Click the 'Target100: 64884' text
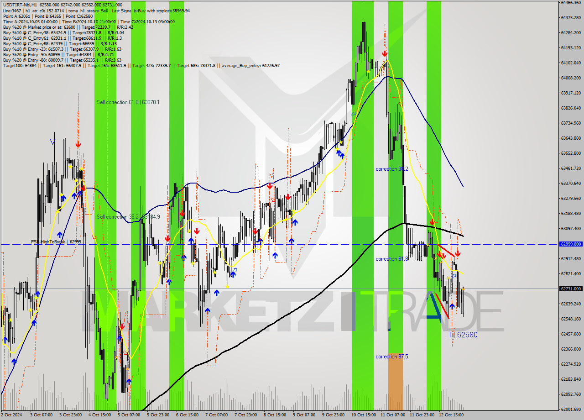The height and width of the screenshot is (420, 584). (20, 66)
